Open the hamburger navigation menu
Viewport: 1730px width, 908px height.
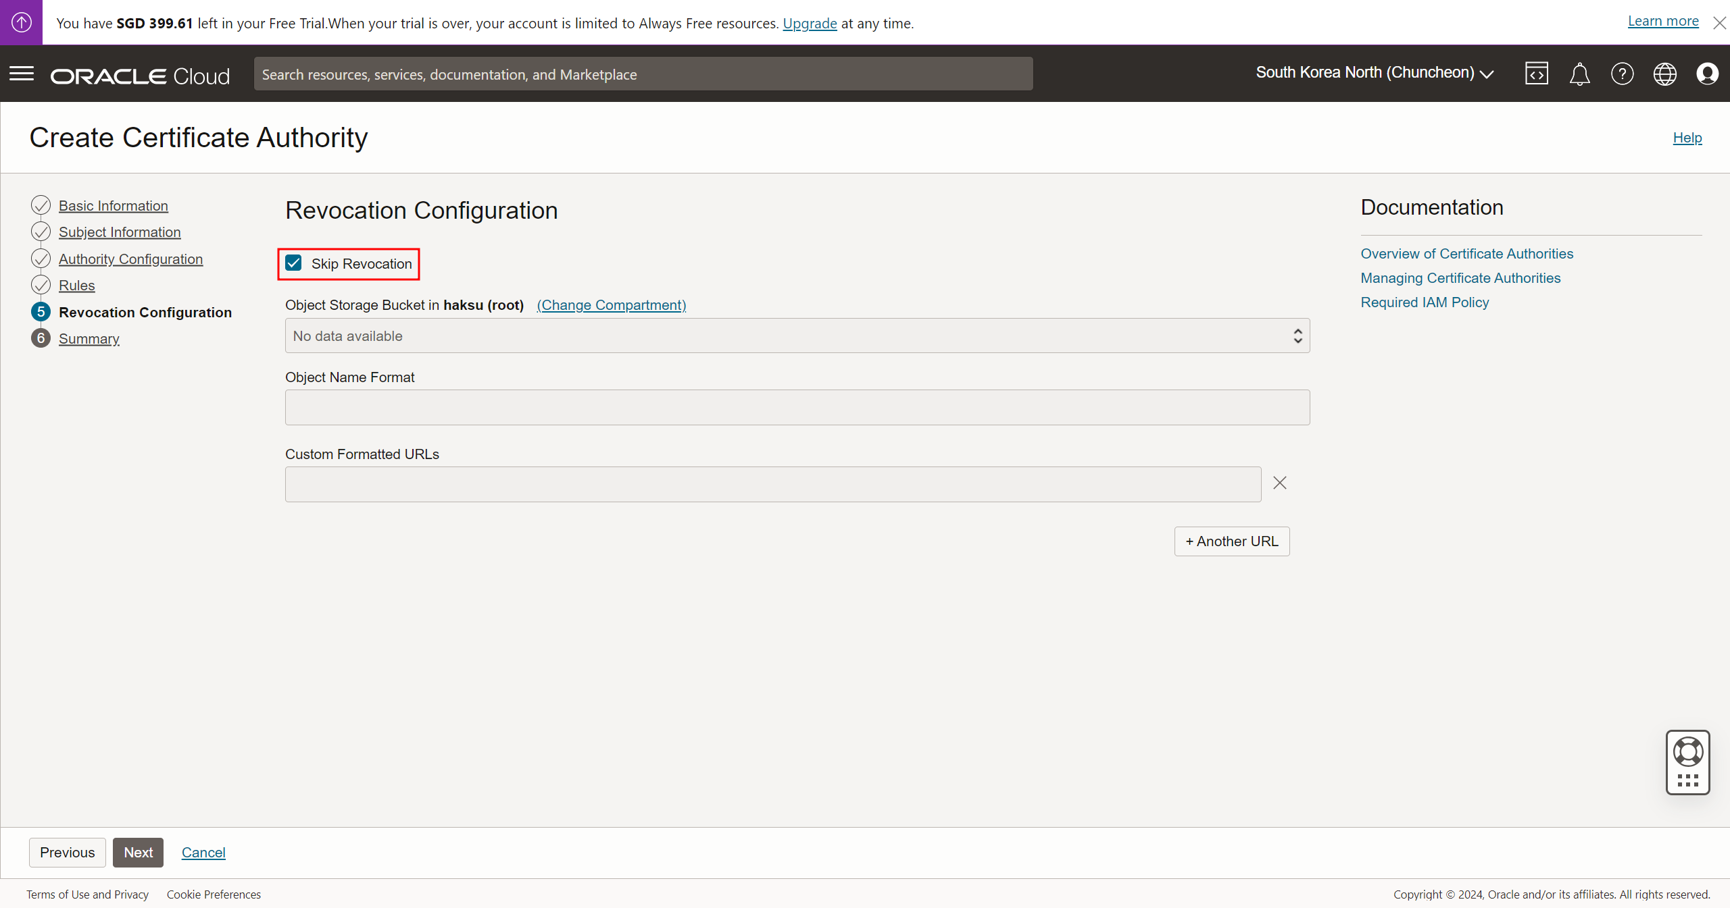click(x=22, y=74)
